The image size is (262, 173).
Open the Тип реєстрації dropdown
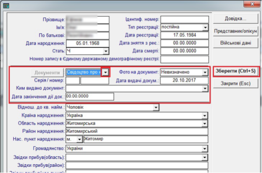coord(205,27)
